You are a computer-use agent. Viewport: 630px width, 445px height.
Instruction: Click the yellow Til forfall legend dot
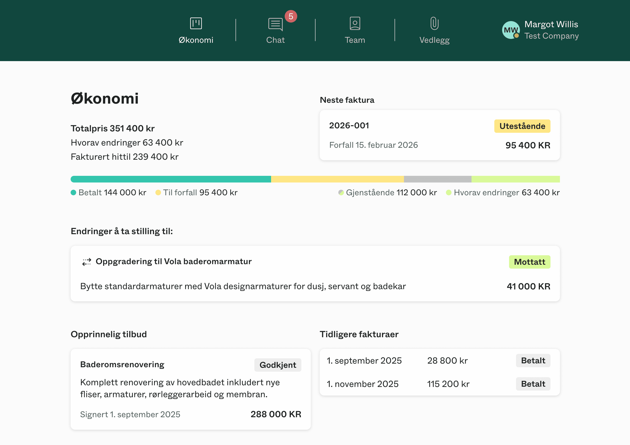click(158, 192)
